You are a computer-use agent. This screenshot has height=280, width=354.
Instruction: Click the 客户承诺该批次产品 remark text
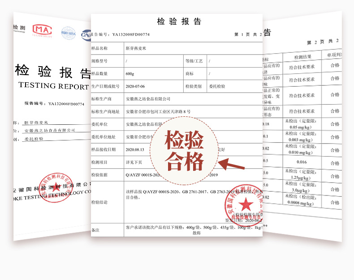tap(194, 230)
